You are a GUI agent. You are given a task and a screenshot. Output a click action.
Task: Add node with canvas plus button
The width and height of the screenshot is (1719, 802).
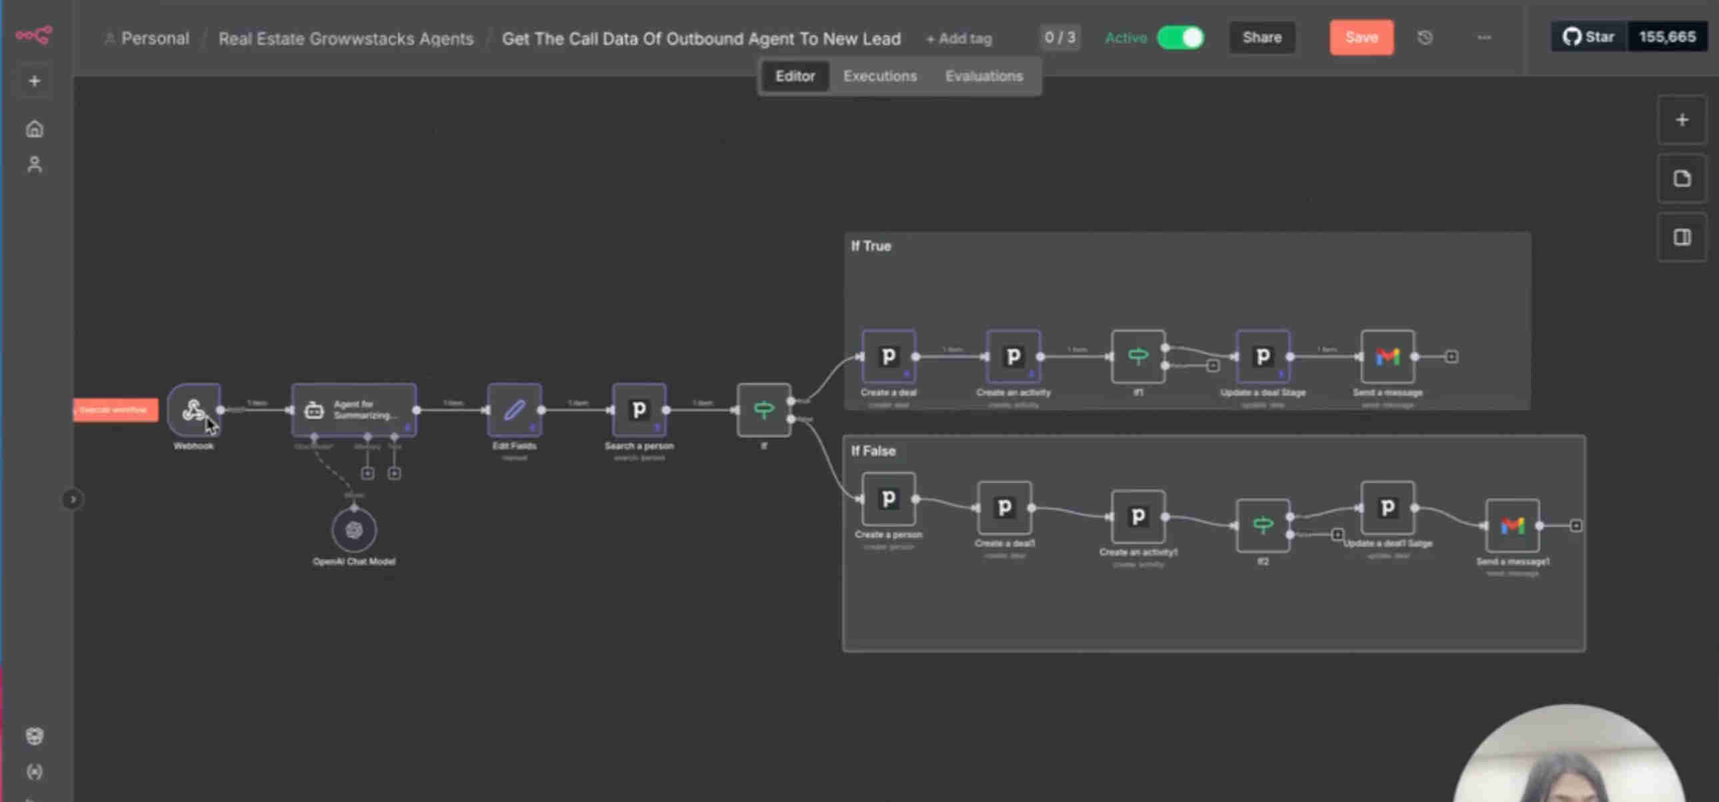(x=1682, y=120)
